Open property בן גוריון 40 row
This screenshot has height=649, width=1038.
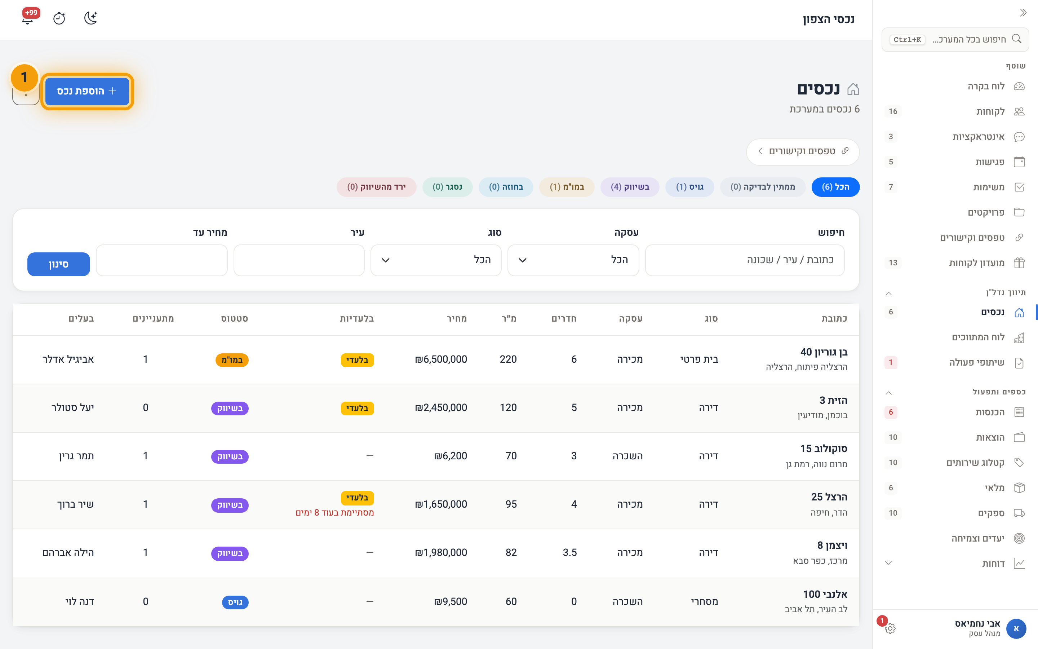436,360
